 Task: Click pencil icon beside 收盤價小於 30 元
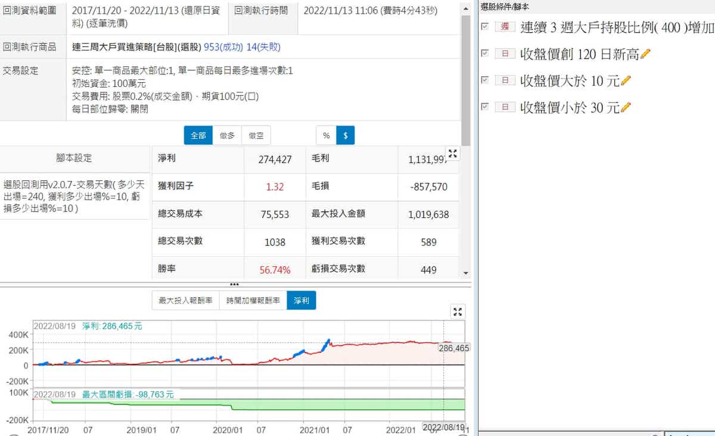click(x=626, y=107)
